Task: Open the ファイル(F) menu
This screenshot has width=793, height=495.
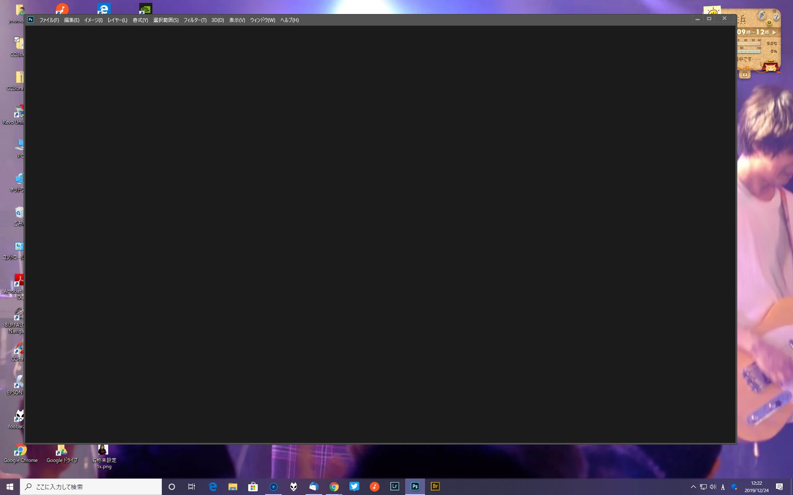Action: (49, 20)
